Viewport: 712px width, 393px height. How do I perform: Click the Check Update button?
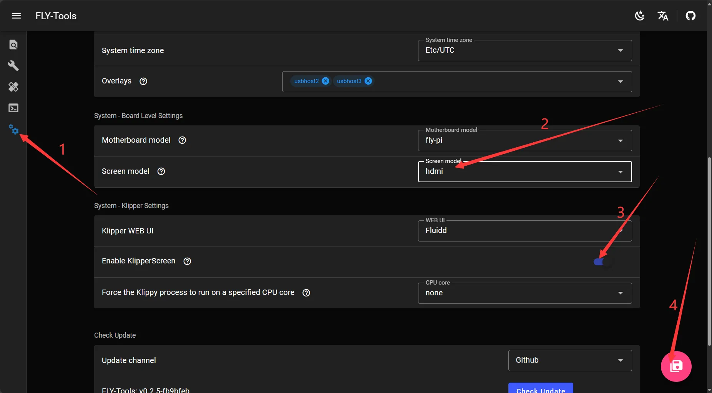[x=540, y=389]
